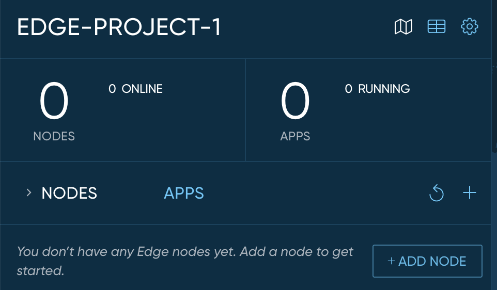The image size is (497, 290).
Task: Click the RUNNING status label
Action: pos(384,89)
